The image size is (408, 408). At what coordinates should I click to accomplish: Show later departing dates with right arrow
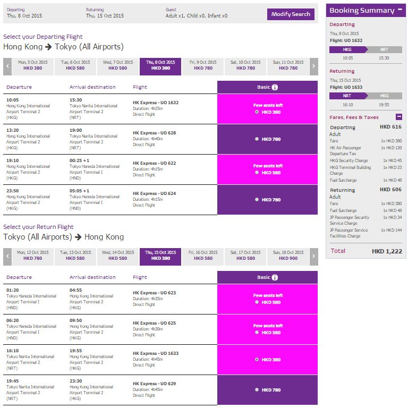pyautogui.click(x=314, y=66)
